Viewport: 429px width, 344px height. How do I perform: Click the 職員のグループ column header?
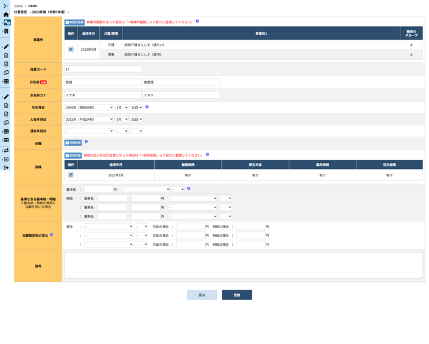(x=411, y=34)
